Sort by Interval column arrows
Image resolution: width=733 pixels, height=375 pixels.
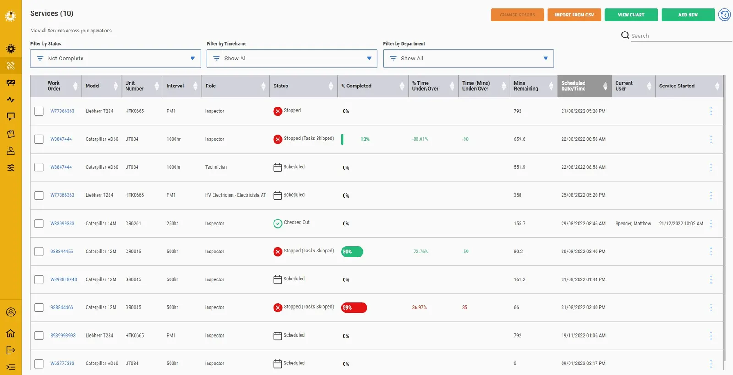point(196,86)
